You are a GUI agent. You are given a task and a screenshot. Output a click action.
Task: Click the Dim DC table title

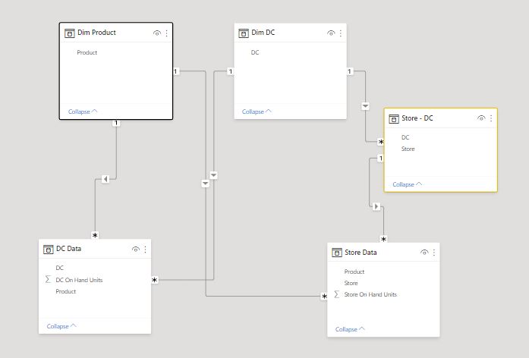[263, 33]
